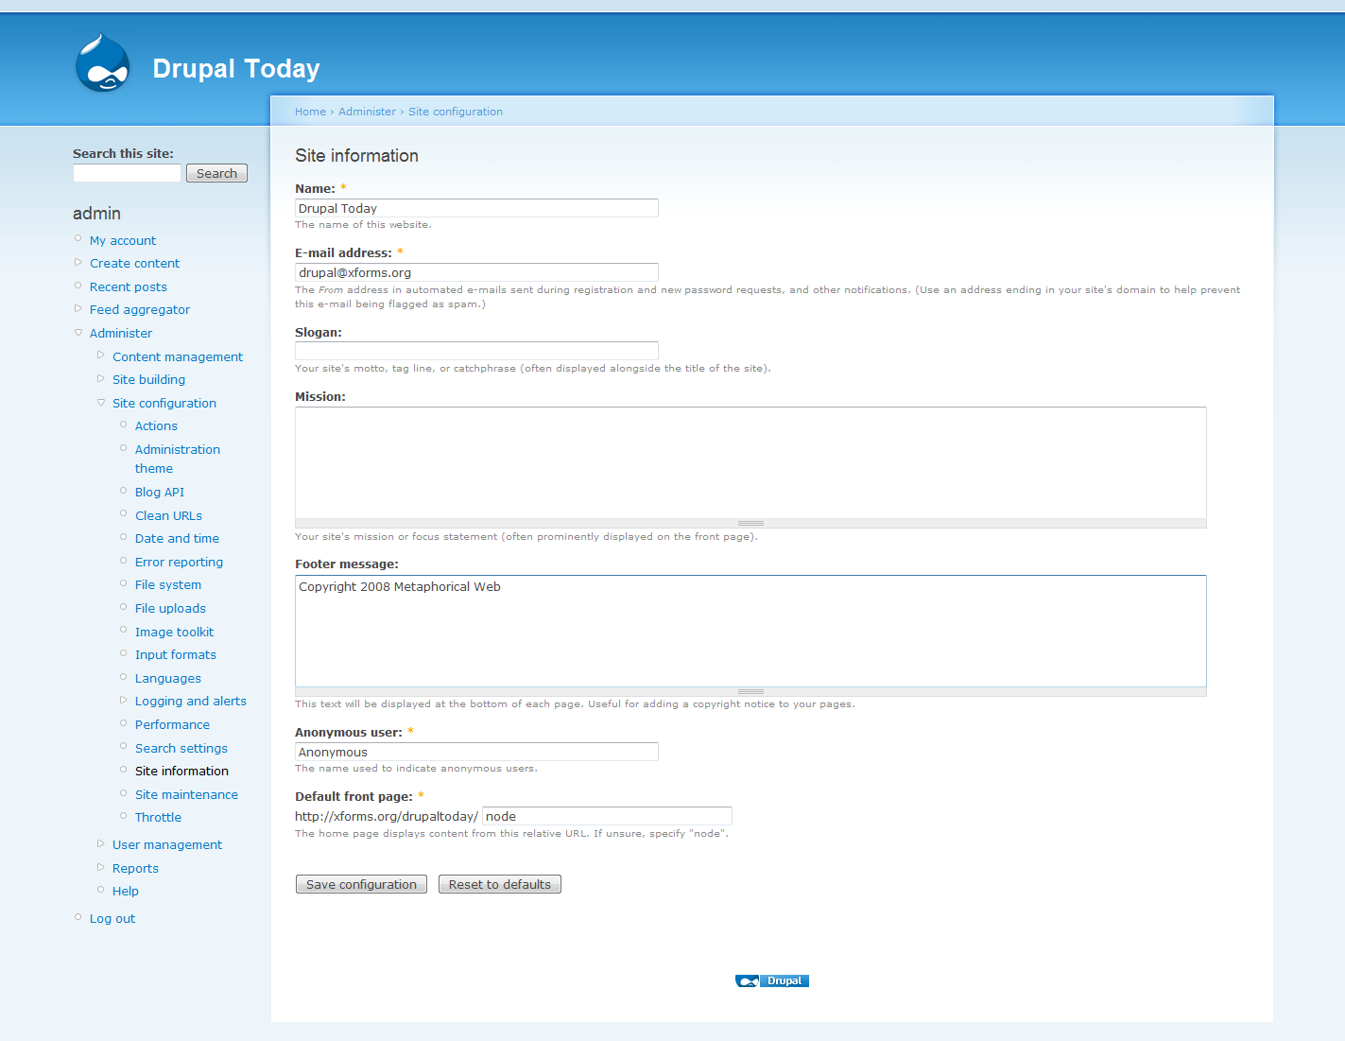The height and width of the screenshot is (1041, 1345).
Task: Click into the Anonymous user field
Action: click(476, 752)
